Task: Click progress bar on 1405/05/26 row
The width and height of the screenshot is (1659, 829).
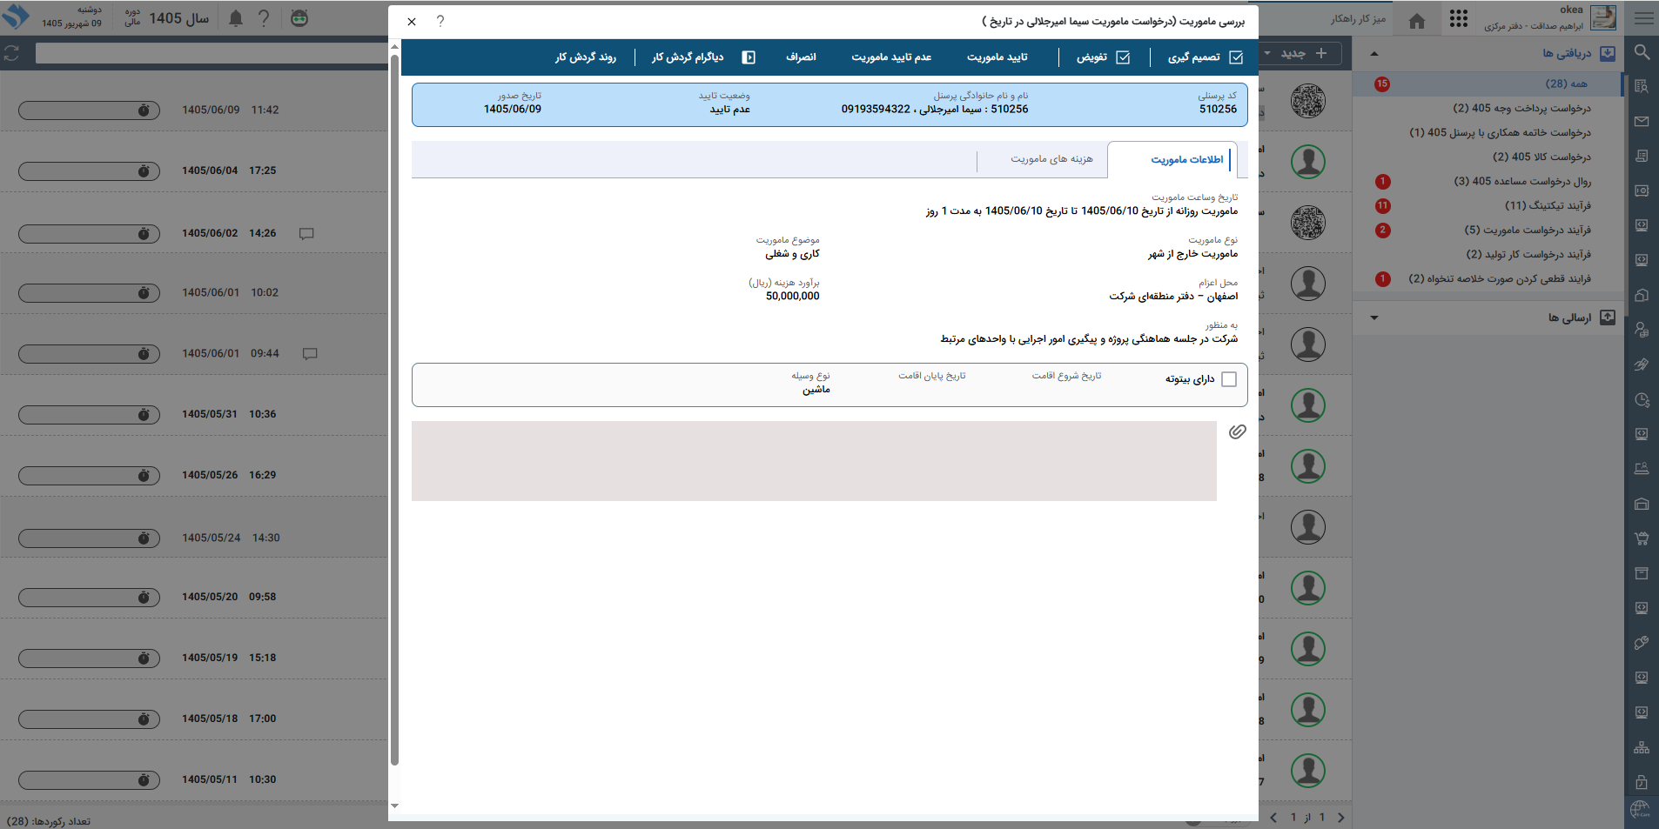Action: click(x=89, y=476)
